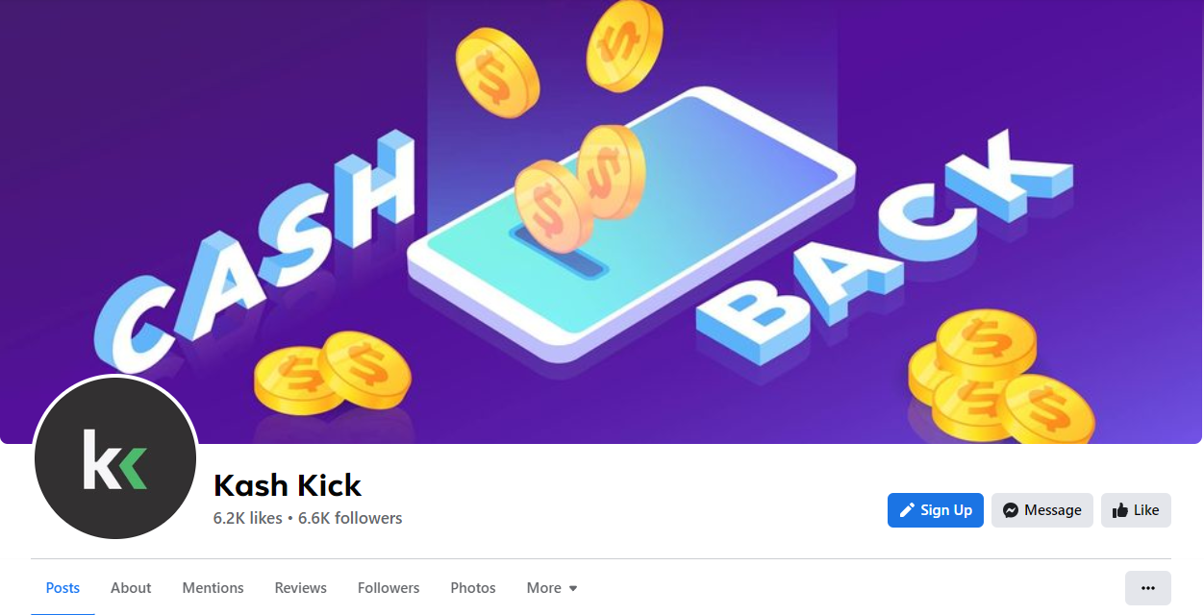The width and height of the screenshot is (1204, 615).
Task: Click the pencil icon on Sign Up
Action: coord(907,510)
